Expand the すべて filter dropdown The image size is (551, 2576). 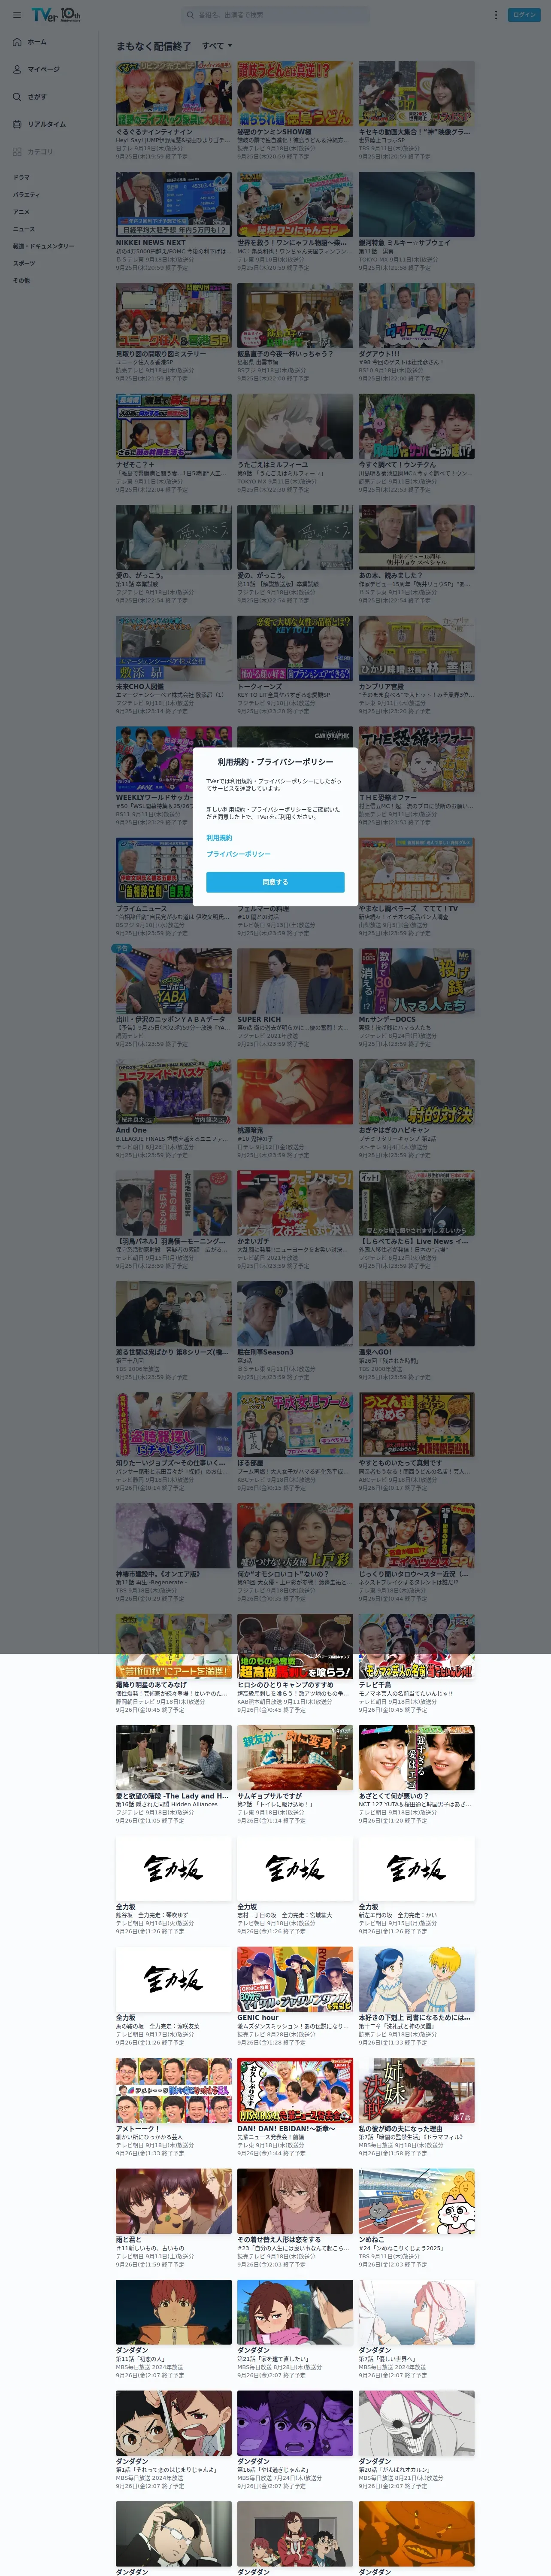click(217, 46)
